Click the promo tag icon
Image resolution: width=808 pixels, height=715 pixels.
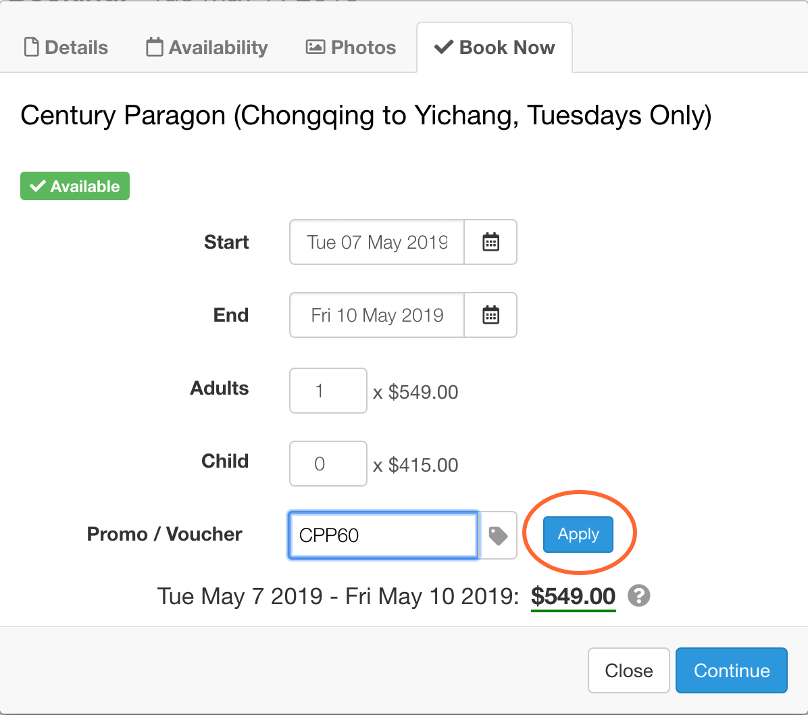coord(499,535)
